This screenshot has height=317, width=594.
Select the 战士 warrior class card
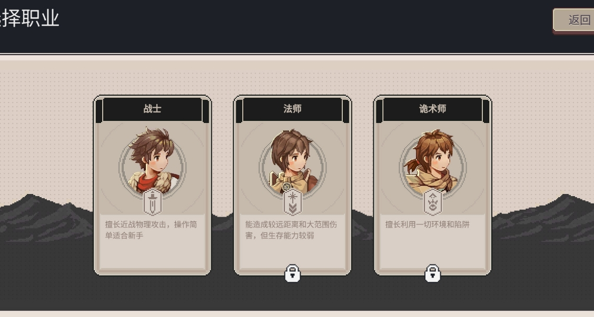(x=152, y=185)
